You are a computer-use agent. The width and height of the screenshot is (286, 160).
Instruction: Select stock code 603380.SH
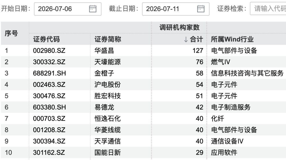[50, 107]
